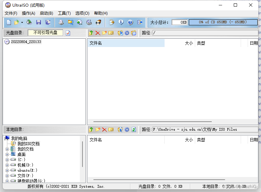
Task: Click the blue gear icon in 光盘目录 toolbar
Action: (127, 33)
